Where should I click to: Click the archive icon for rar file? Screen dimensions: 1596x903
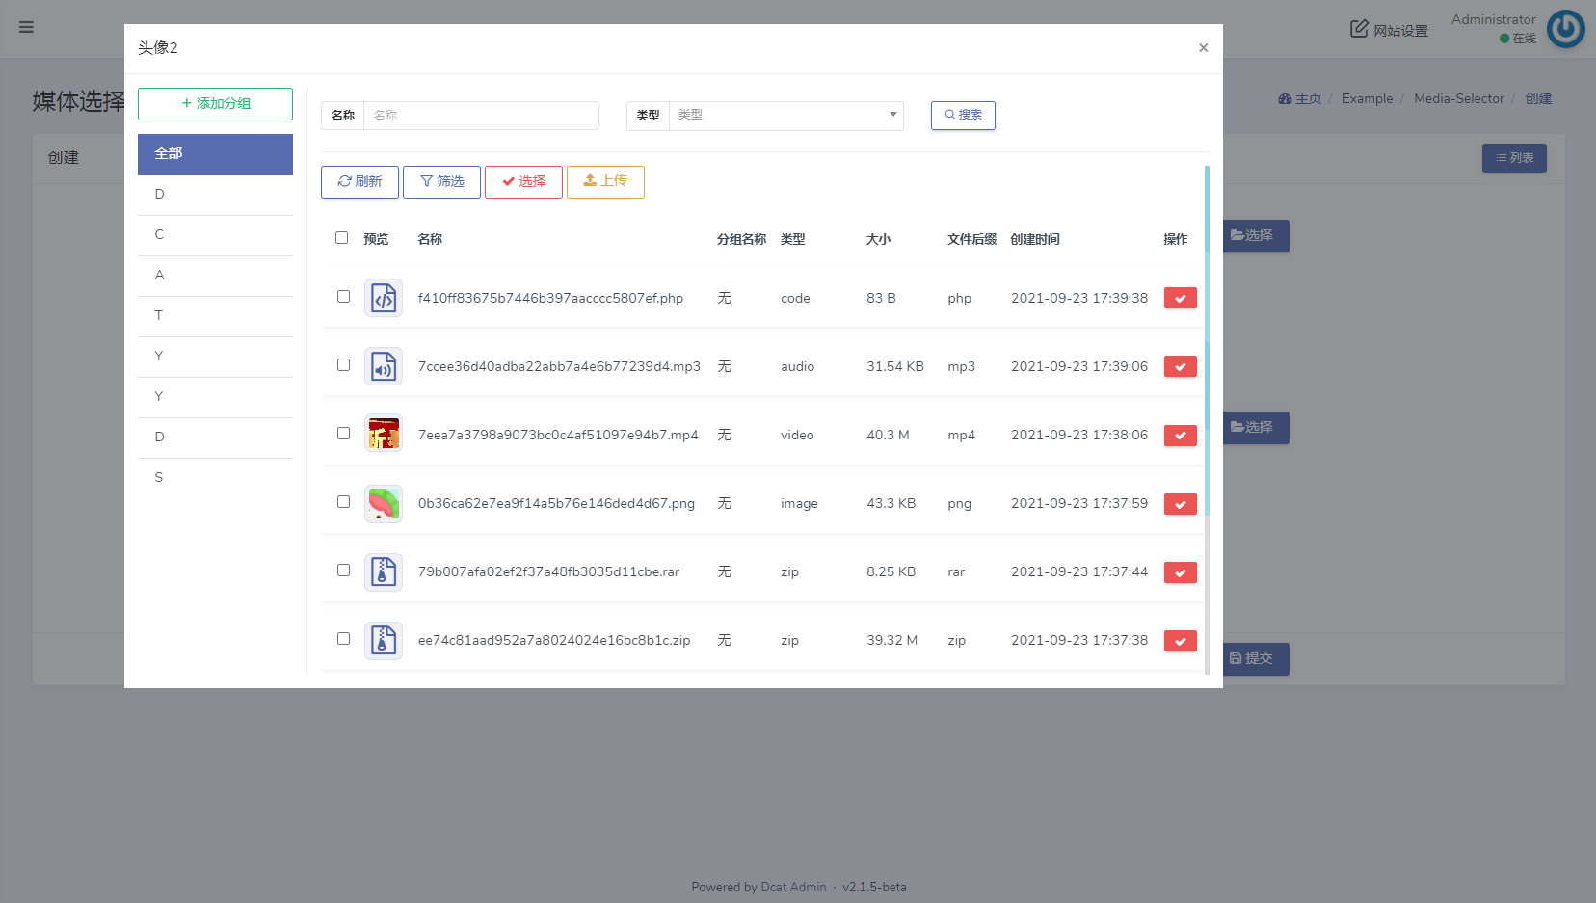pos(384,572)
